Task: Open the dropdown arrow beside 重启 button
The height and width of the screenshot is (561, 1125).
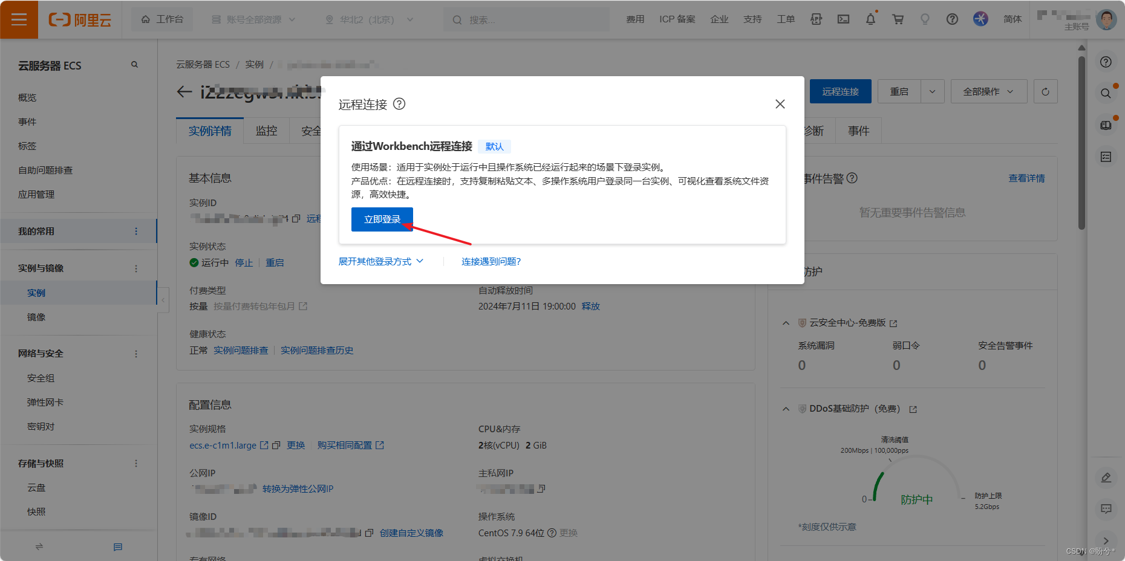Action: 932,91
